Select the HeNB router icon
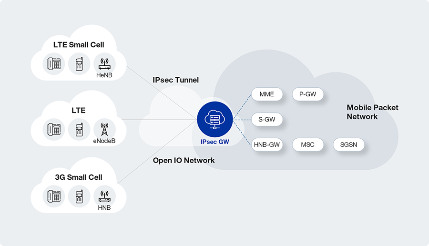Screen dimensions: 429x246 coord(104,64)
